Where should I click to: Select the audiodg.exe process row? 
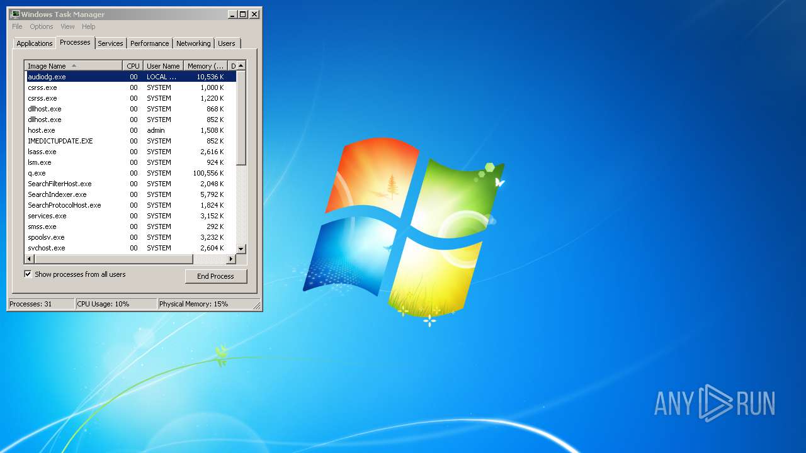130,77
